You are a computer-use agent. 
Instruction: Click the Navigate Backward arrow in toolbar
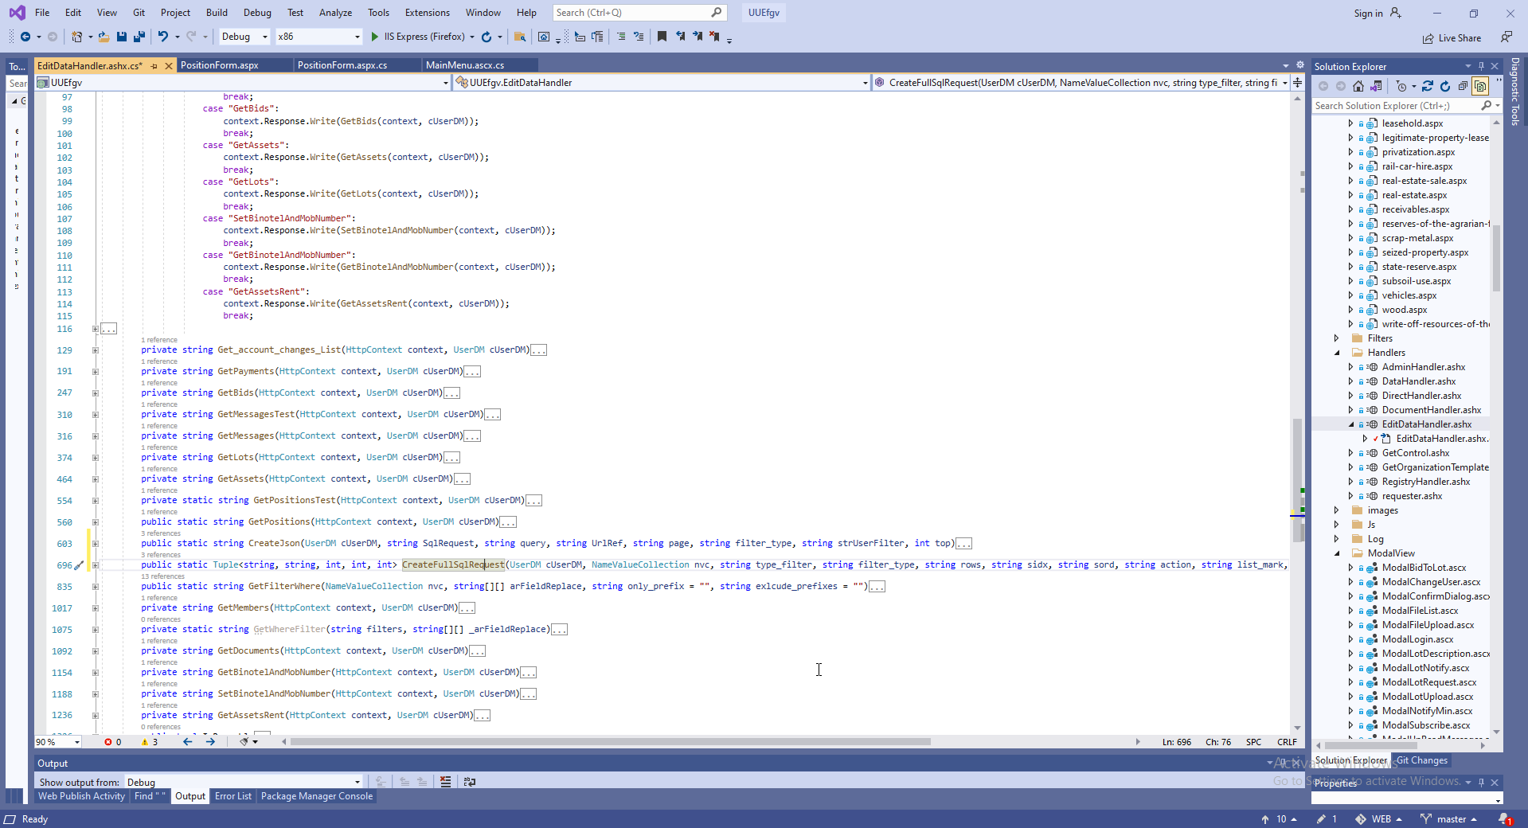click(x=25, y=37)
